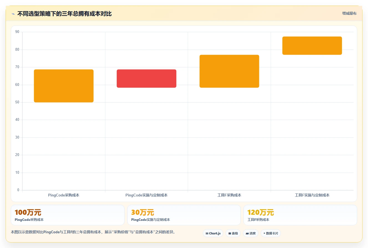The height and width of the screenshot is (248, 368).
Task: Click the x-axis label PingCode采购成本
Action: coord(64,195)
